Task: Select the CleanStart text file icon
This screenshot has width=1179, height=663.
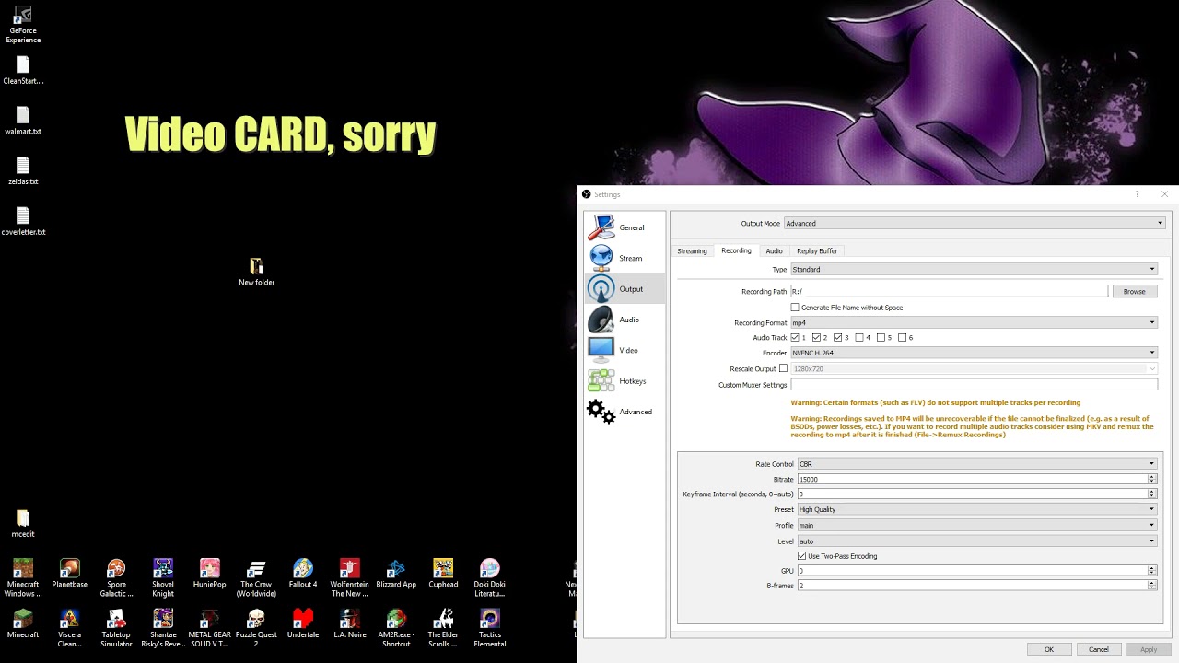Action: coord(23,71)
